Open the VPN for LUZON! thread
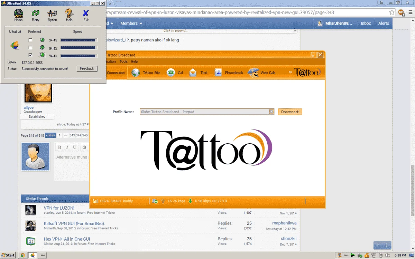 [59, 208]
